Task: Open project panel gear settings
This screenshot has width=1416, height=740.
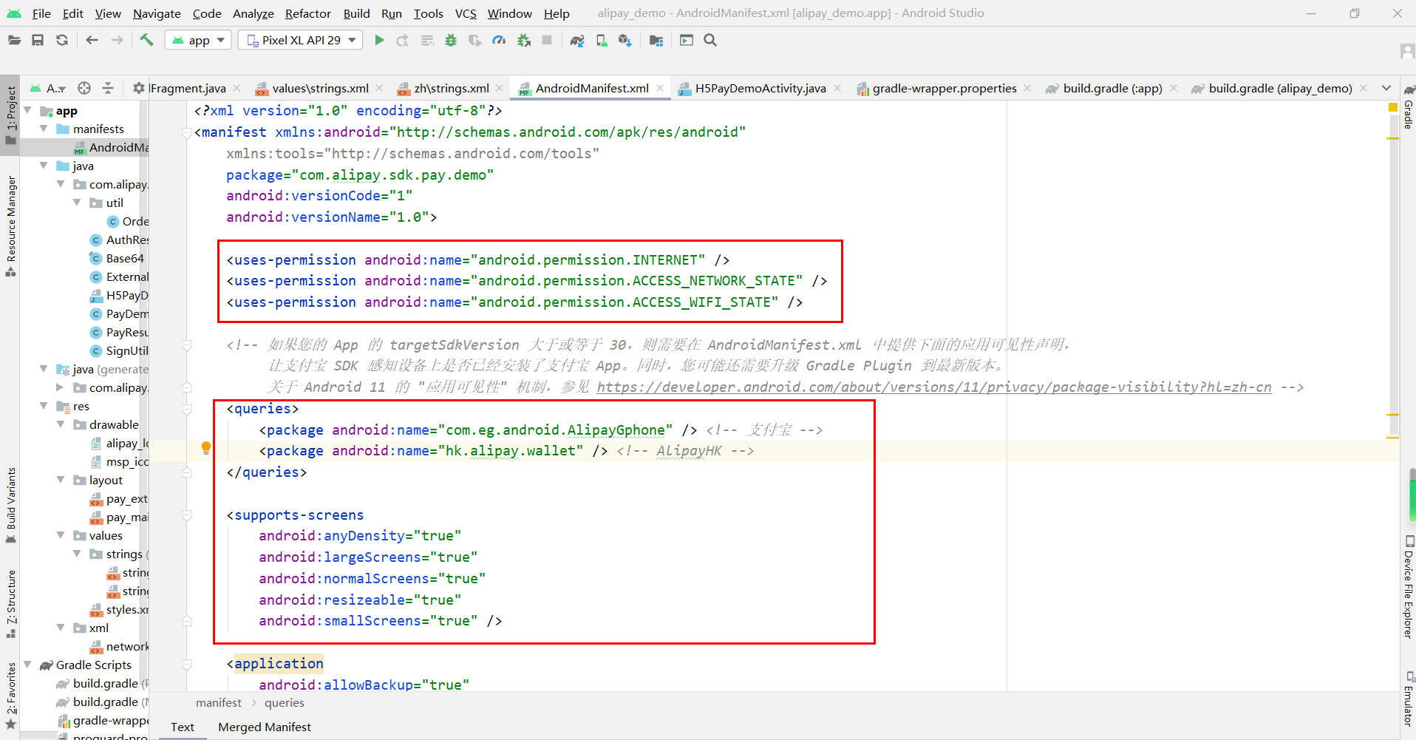Action: coord(138,88)
